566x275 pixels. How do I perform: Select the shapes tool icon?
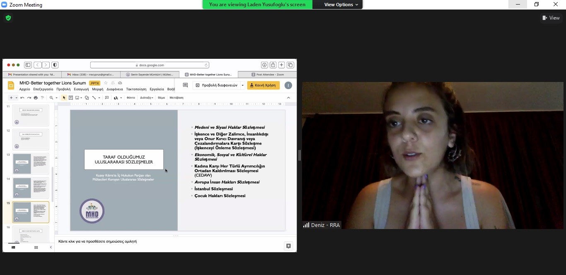(x=87, y=98)
